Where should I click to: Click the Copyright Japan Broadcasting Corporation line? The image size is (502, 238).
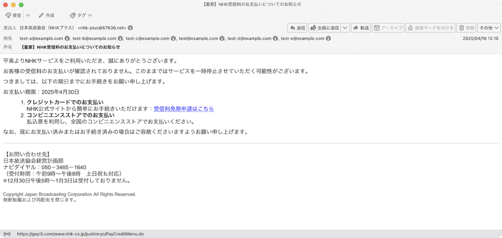coord(69,195)
